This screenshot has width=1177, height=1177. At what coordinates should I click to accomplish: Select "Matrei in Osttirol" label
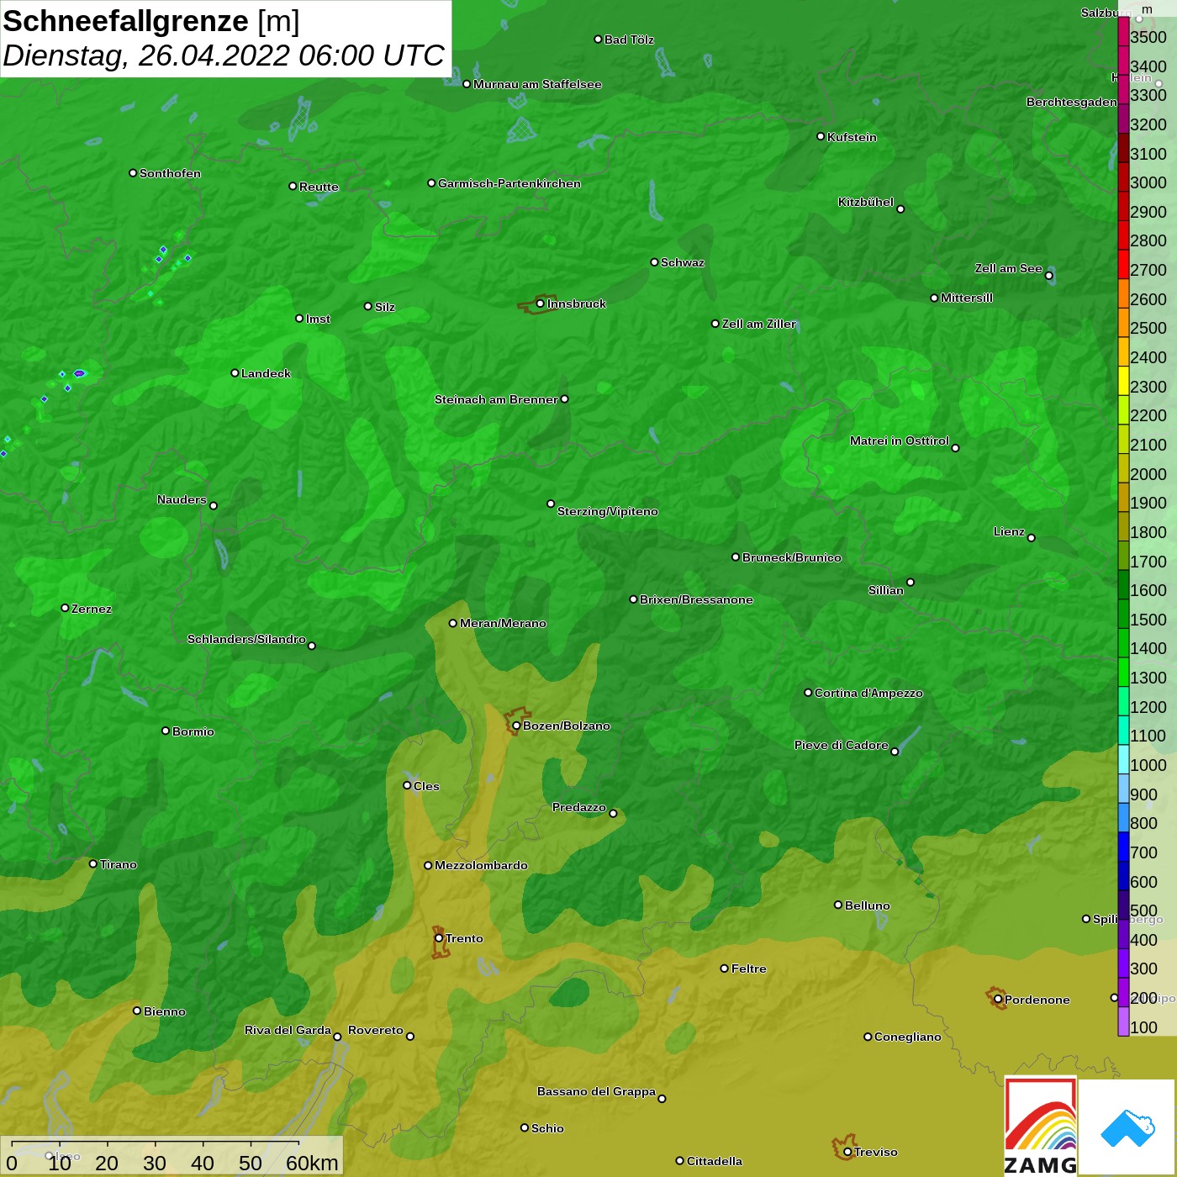900,441
